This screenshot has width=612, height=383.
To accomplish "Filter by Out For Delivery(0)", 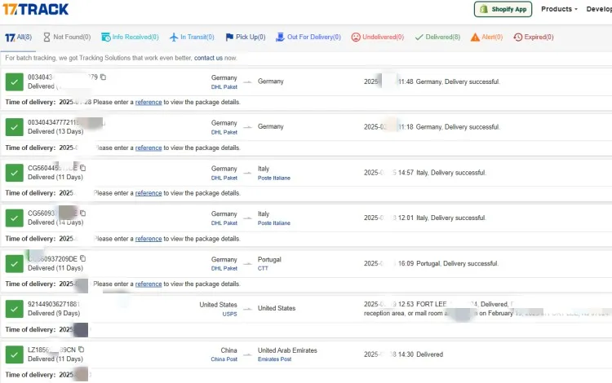I will pyautogui.click(x=310, y=37).
